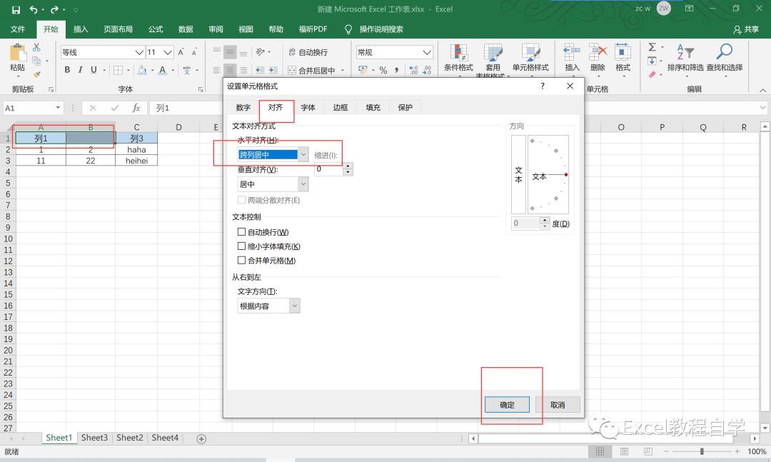Switch to the Border (边框) dialog tab
Viewport: 771px width, 462px height.
[x=341, y=108]
